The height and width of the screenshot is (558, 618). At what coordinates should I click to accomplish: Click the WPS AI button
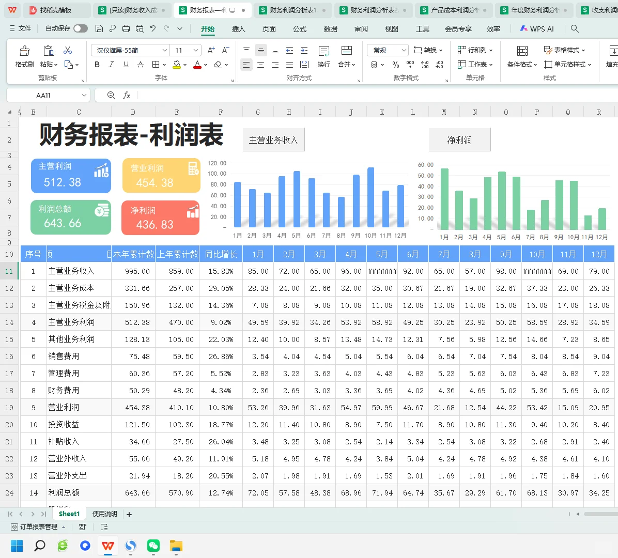(x=537, y=29)
